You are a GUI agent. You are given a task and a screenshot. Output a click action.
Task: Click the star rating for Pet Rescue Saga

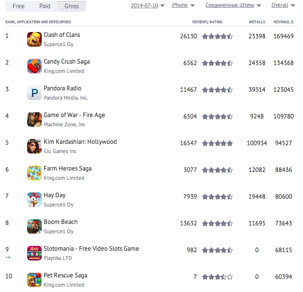(217, 276)
